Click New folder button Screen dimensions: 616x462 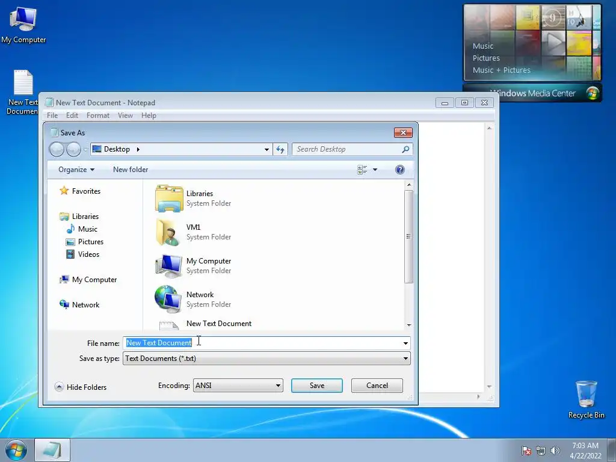point(131,170)
